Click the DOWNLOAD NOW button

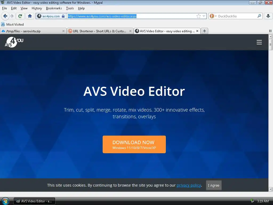point(134,144)
